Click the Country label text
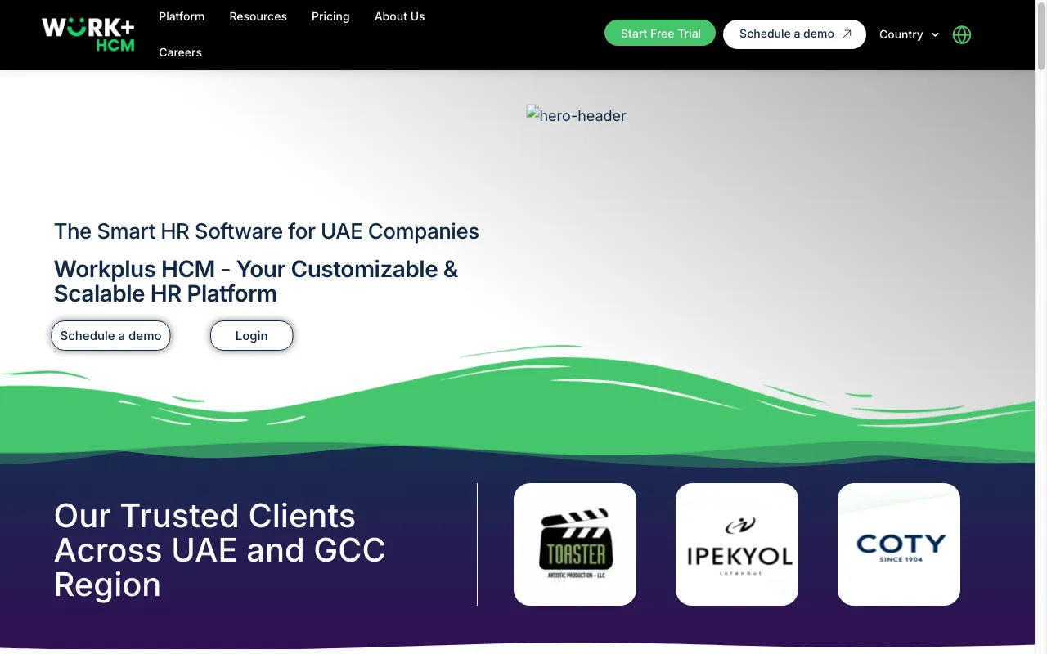The width and height of the screenshot is (1047, 654). (x=901, y=34)
